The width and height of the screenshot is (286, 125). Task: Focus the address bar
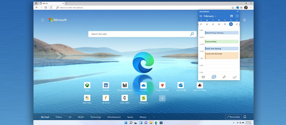(142, 8)
